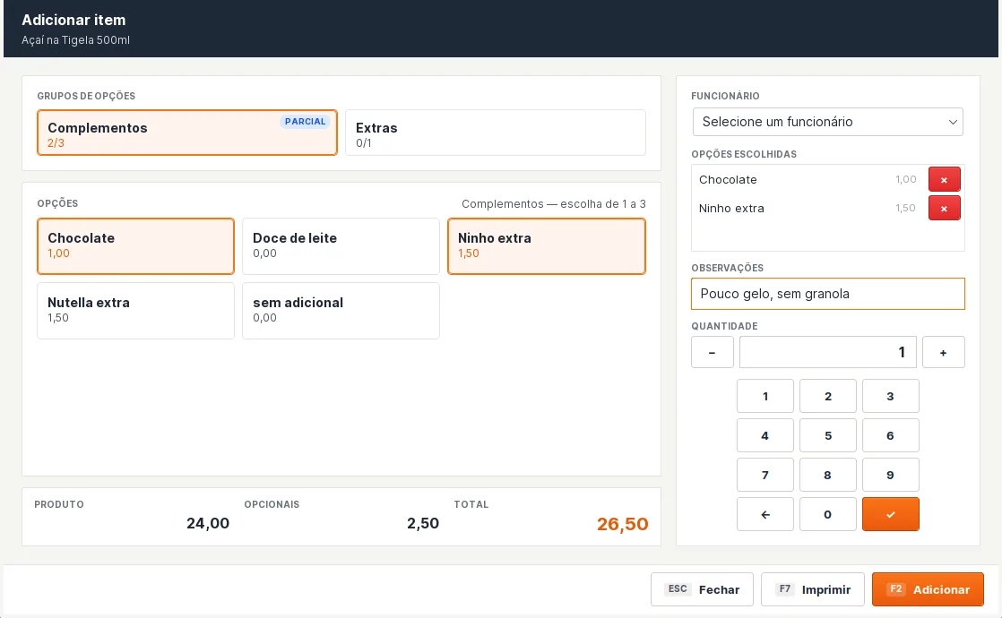Tap keypad digit 9
Viewport: 1002px width, 618px height.
coord(890,475)
